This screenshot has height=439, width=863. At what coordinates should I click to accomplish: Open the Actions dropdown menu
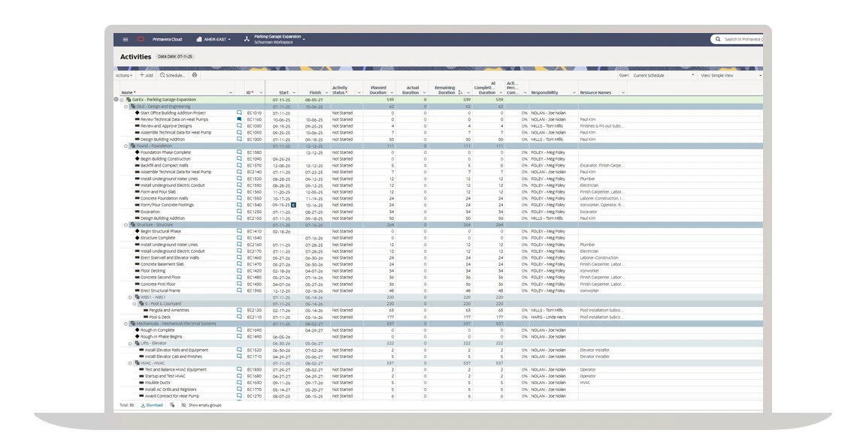[x=125, y=75]
